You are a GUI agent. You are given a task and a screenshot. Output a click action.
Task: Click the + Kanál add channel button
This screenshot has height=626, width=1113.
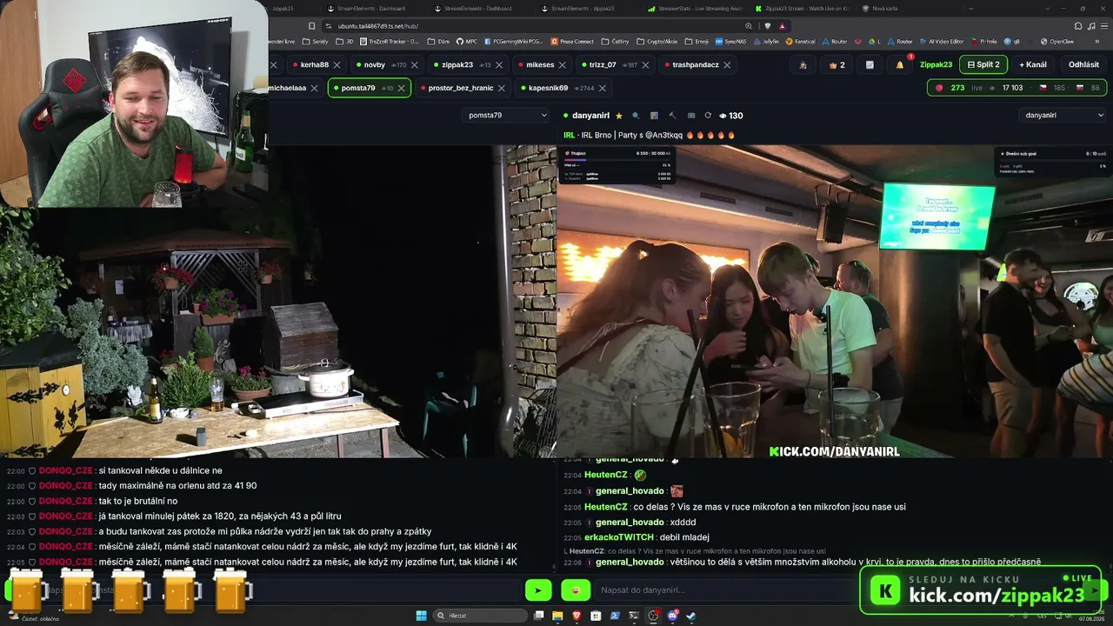(1033, 64)
